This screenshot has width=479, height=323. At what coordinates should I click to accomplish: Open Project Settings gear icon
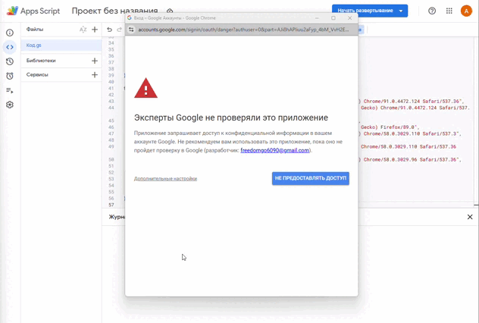[10, 105]
